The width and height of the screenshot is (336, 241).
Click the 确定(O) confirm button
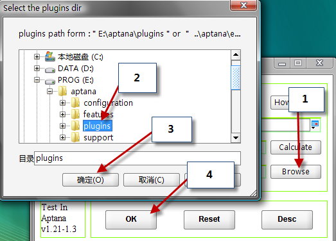[91, 180]
